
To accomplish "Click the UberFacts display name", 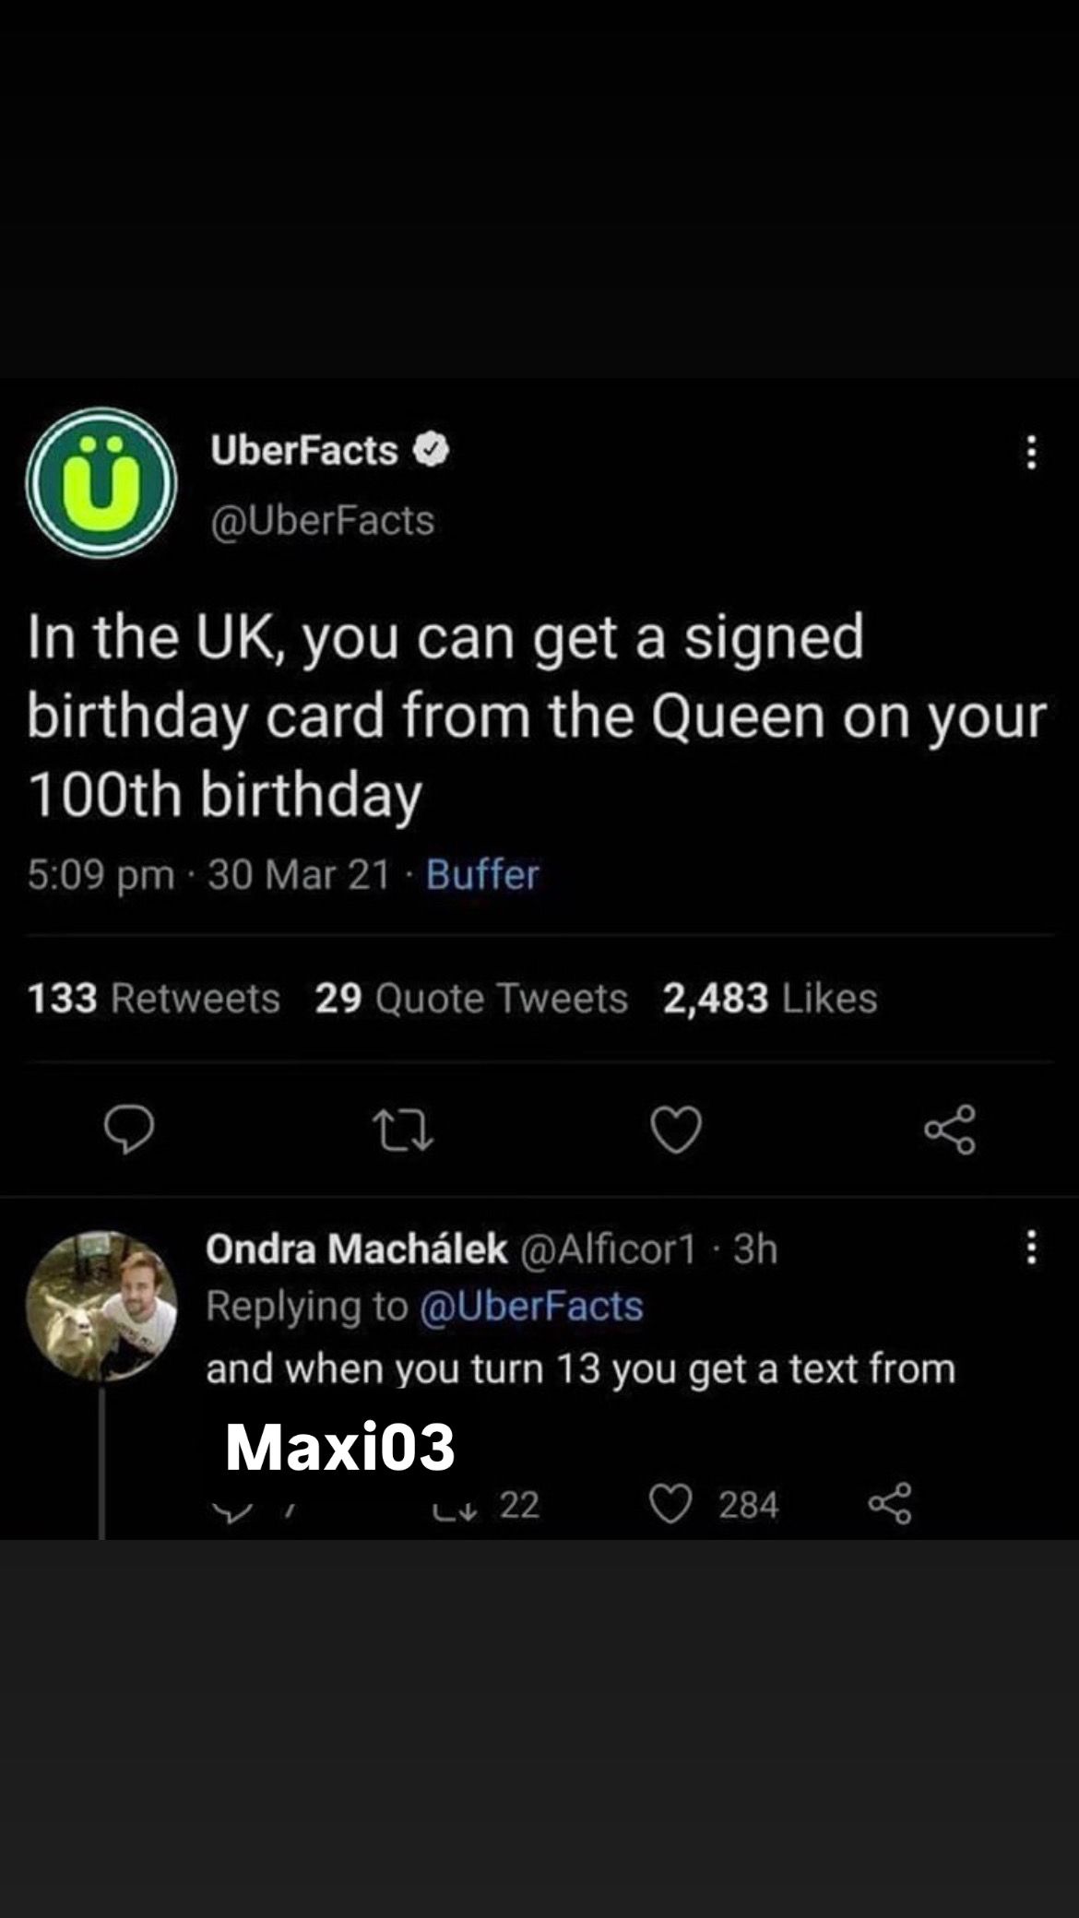I will 304,450.
